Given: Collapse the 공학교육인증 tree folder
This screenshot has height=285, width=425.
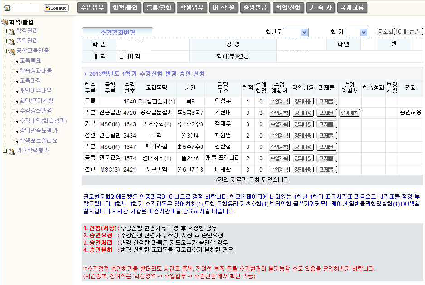Looking at the screenshot, I should coord(5,51).
